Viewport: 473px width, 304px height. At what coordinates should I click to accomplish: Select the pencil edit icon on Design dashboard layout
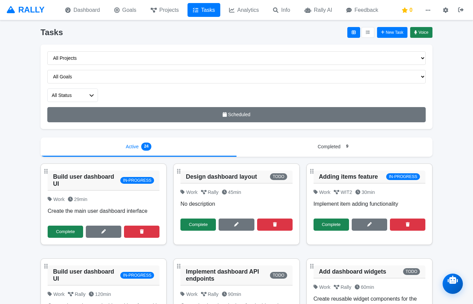pos(236,225)
